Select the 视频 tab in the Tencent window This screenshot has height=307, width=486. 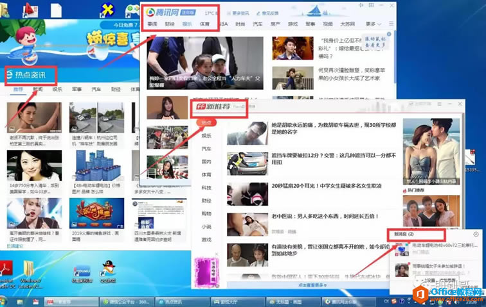click(328, 24)
